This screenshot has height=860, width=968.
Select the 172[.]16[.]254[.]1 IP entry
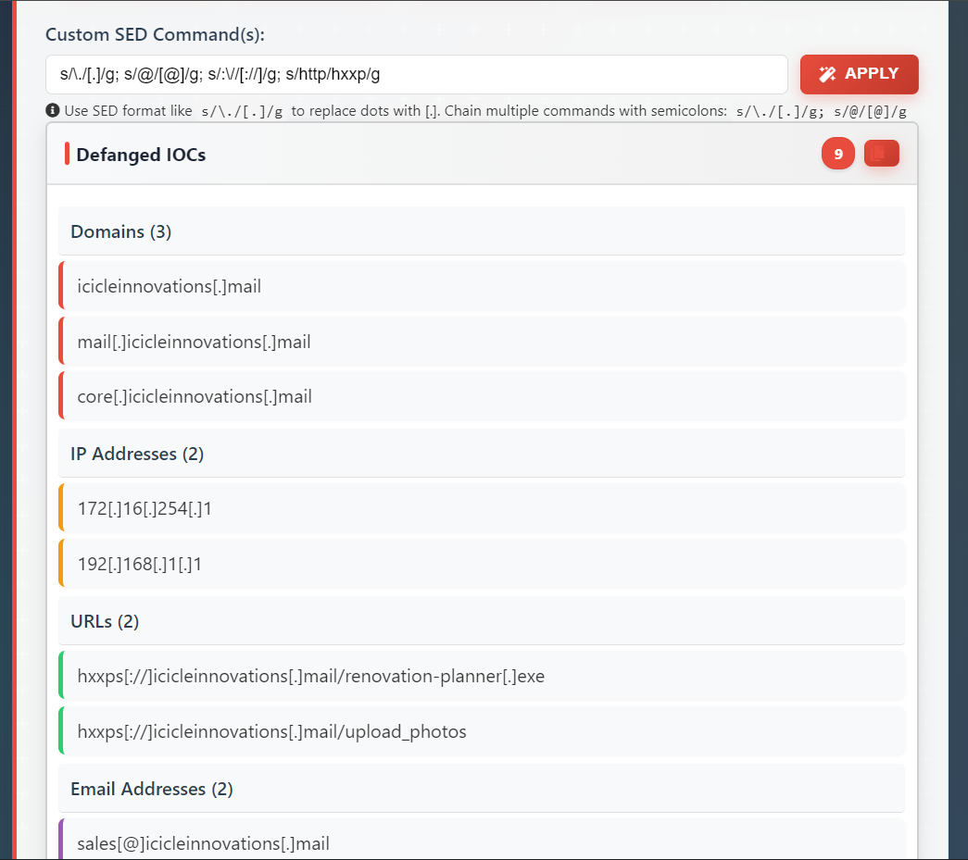point(481,508)
